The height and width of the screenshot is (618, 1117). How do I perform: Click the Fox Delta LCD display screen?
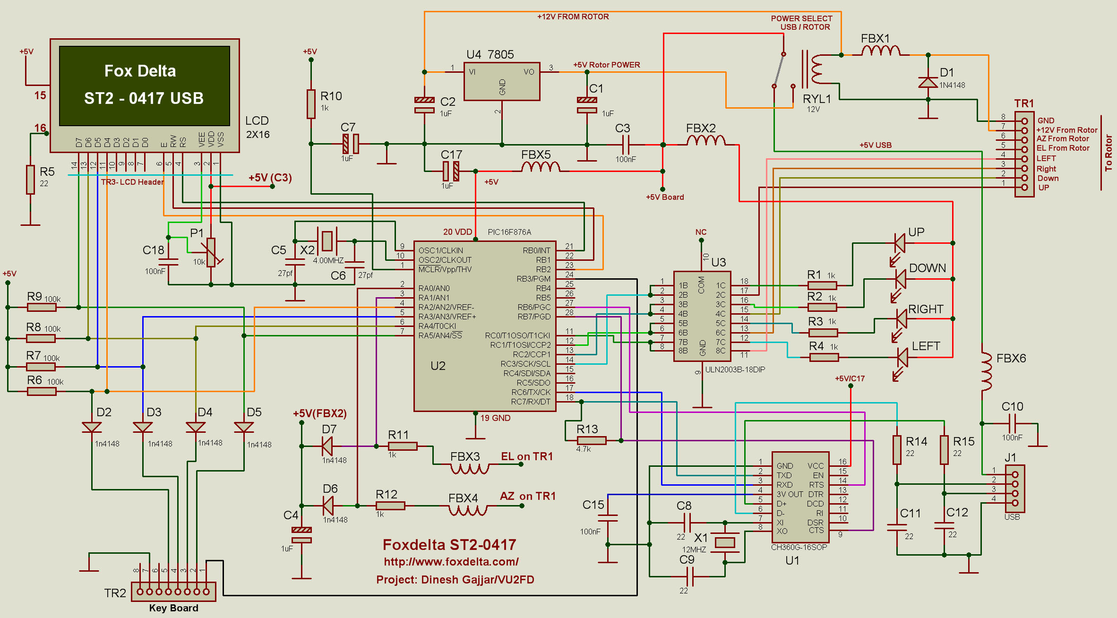pyautogui.click(x=144, y=86)
